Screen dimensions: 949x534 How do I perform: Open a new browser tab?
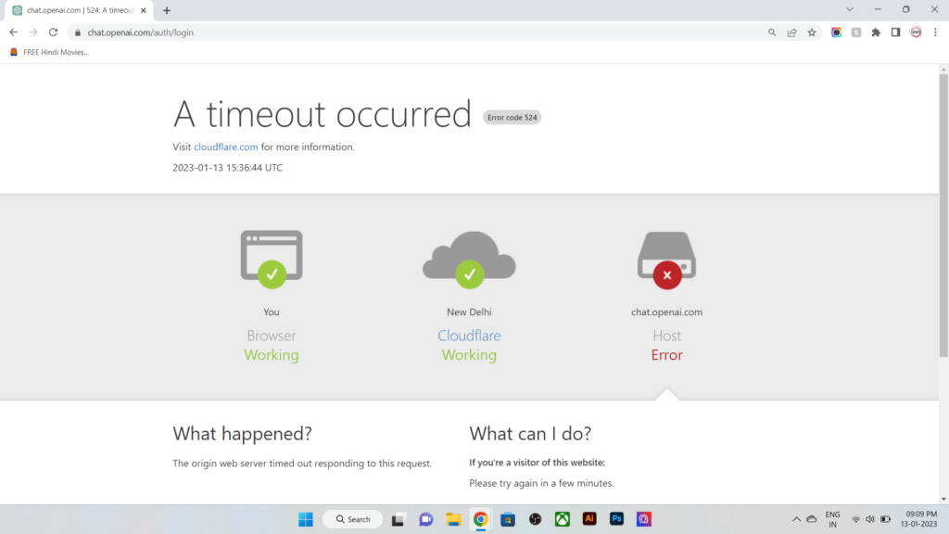point(167,10)
